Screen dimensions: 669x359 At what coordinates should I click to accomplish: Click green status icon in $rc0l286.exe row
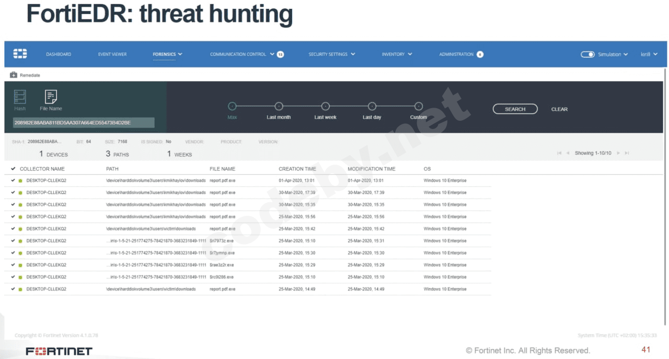tap(20, 277)
